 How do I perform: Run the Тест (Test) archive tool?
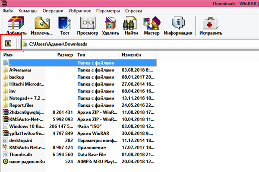tap(65, 23)
